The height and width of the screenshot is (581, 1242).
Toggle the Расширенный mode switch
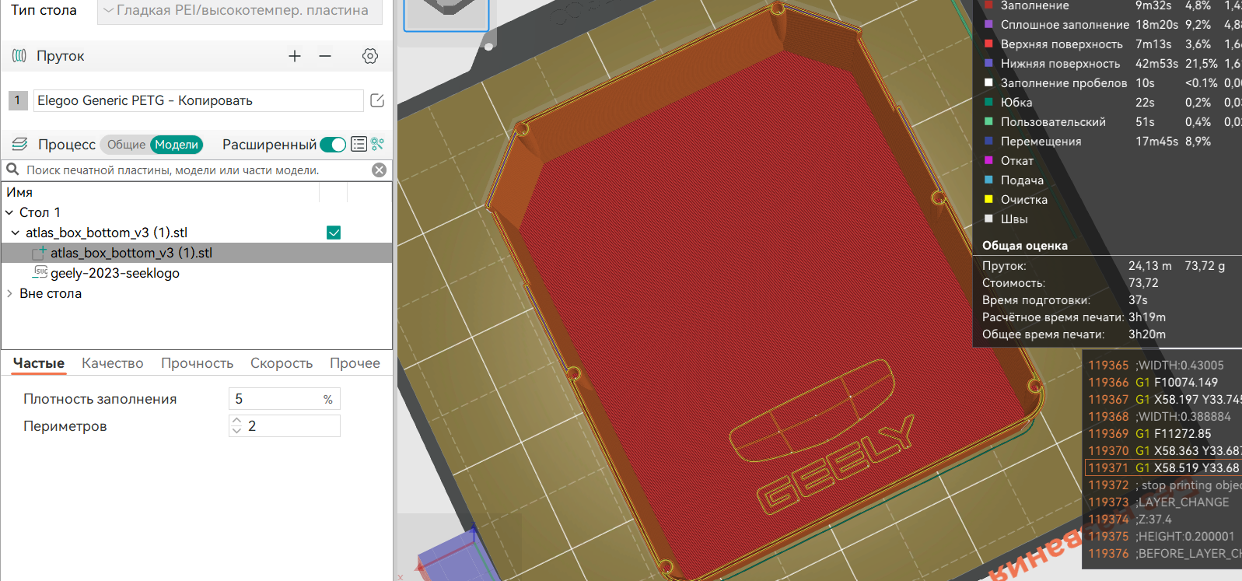coord(333,145)
